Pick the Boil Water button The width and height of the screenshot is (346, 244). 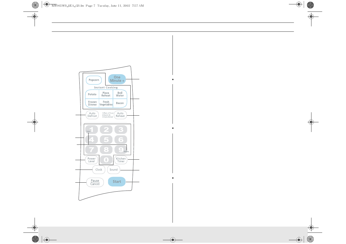point(120,94)
